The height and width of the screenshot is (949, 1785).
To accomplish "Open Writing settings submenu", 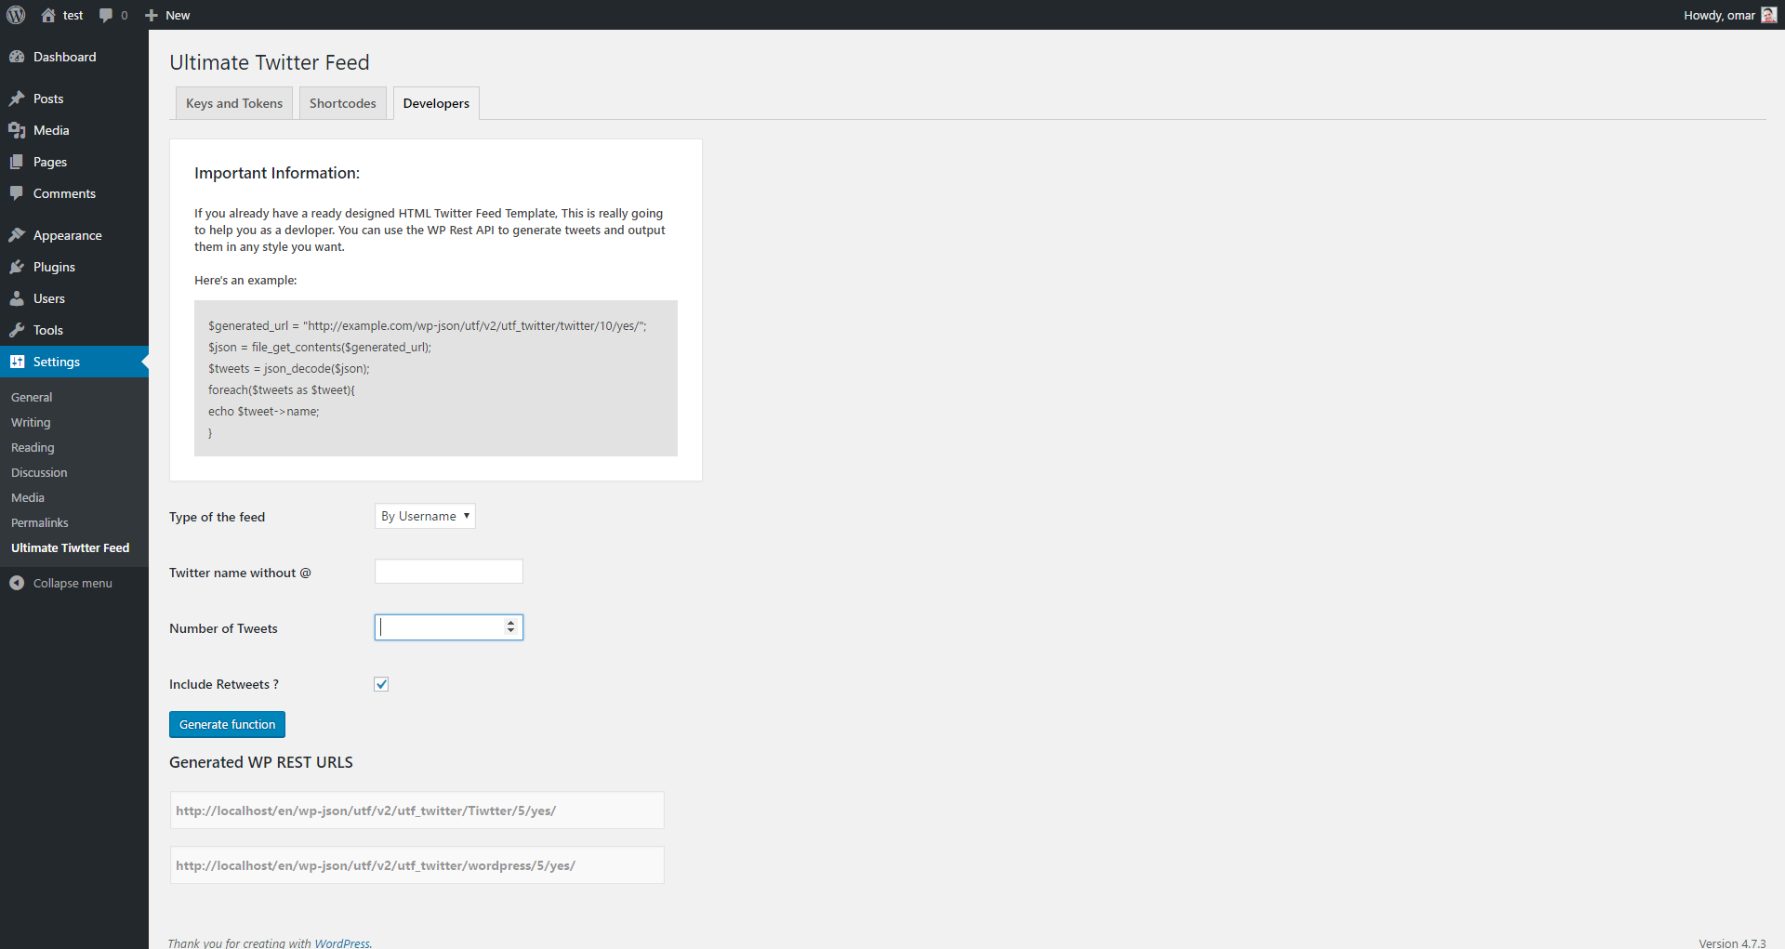I will click(31, 422).
